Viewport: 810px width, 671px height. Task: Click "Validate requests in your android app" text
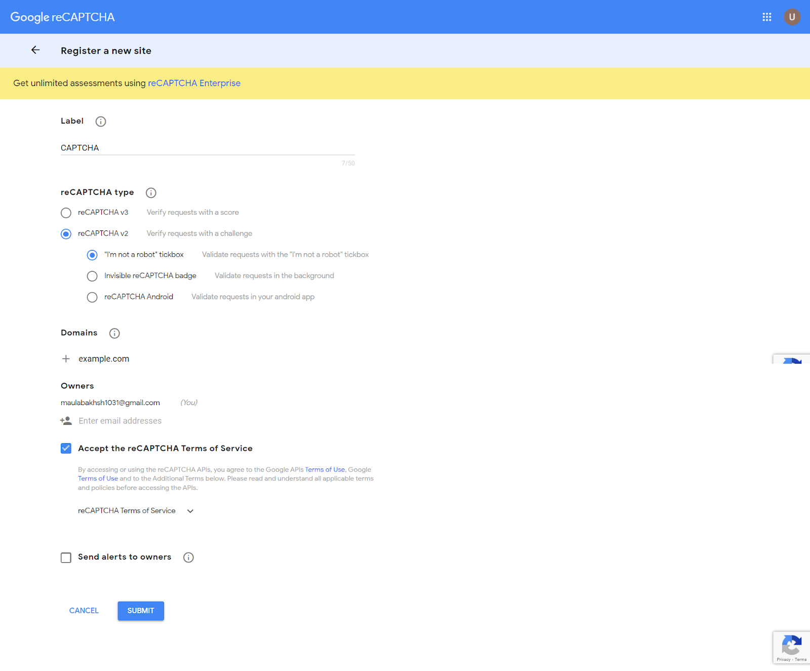253,297
